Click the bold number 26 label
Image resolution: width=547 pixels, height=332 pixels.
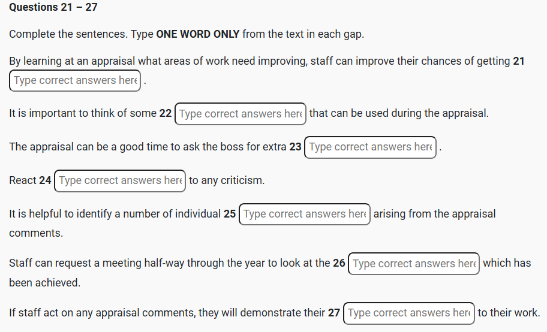339,264
